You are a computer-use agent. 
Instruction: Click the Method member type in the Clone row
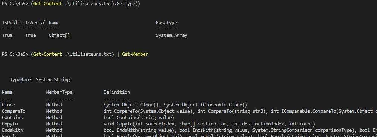[x=54, y=105]
